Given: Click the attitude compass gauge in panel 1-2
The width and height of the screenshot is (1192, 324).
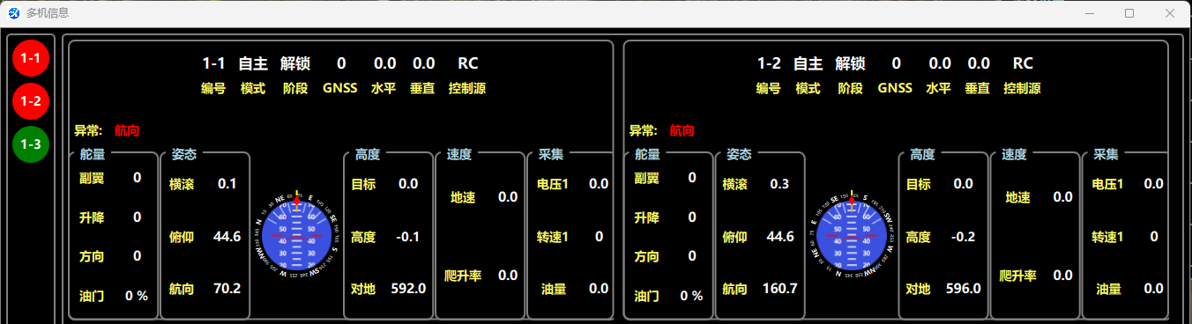Looking at the screenshot, I should tap(852, 237).
